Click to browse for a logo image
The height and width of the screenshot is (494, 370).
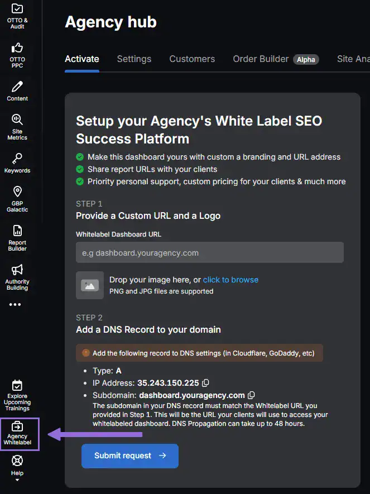(230, 280)
